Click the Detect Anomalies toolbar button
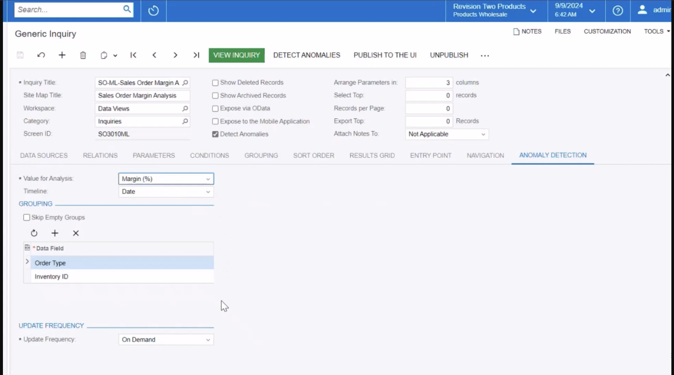674x375 pixels. (306, 55)
